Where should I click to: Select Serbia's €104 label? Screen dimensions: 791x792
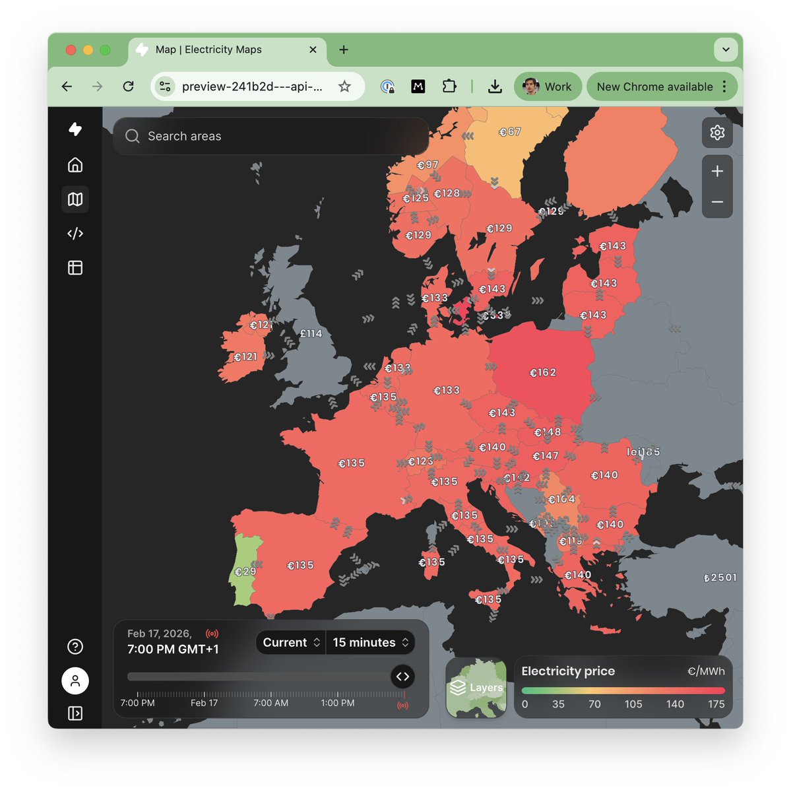click(561, 500)
